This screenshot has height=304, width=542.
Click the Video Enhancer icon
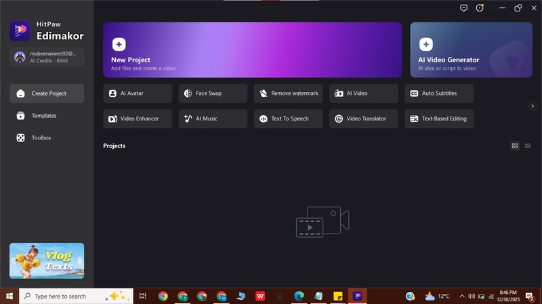point(112,118)
